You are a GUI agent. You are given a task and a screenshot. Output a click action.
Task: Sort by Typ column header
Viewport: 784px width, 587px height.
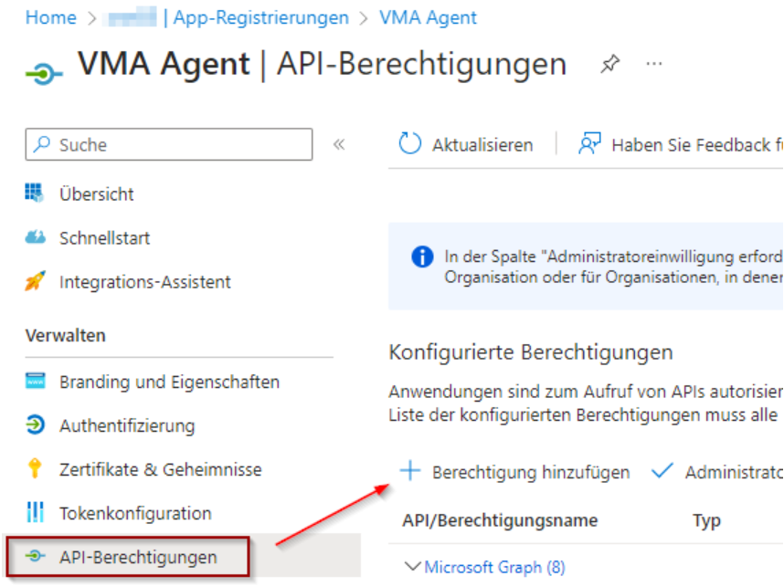pos(706,520)
